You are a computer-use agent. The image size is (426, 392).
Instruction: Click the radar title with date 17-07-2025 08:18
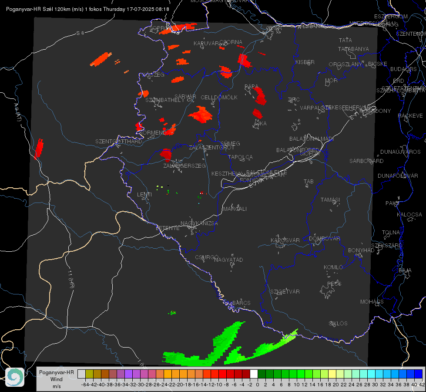pyautogui.click(x=87, y=9)
